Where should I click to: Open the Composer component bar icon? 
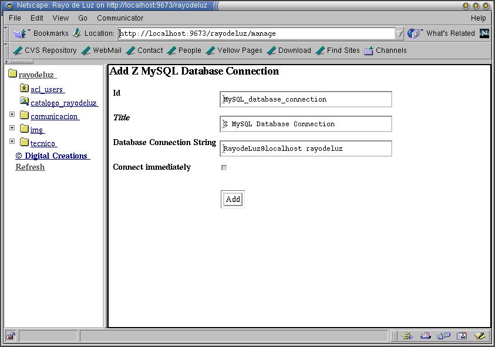coord(480,336)
